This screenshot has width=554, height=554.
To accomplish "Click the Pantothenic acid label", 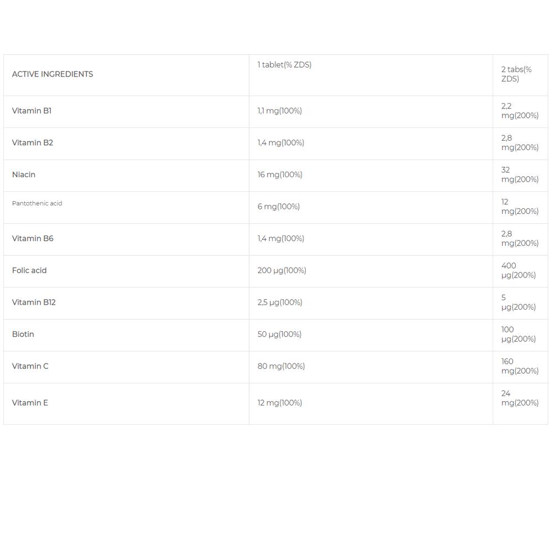I will 37,203.
